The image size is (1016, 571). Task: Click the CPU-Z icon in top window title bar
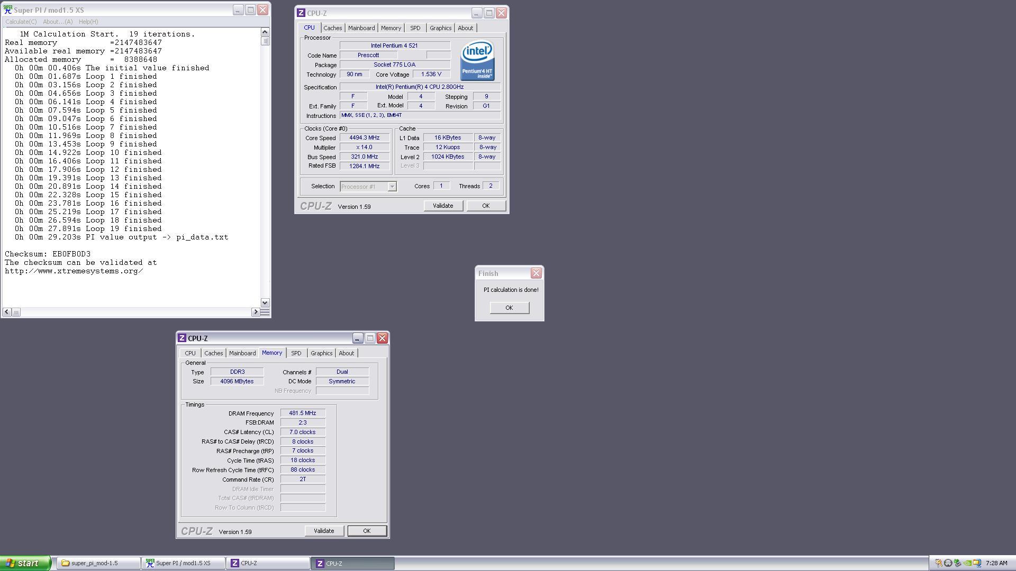(x=301, y=13)
